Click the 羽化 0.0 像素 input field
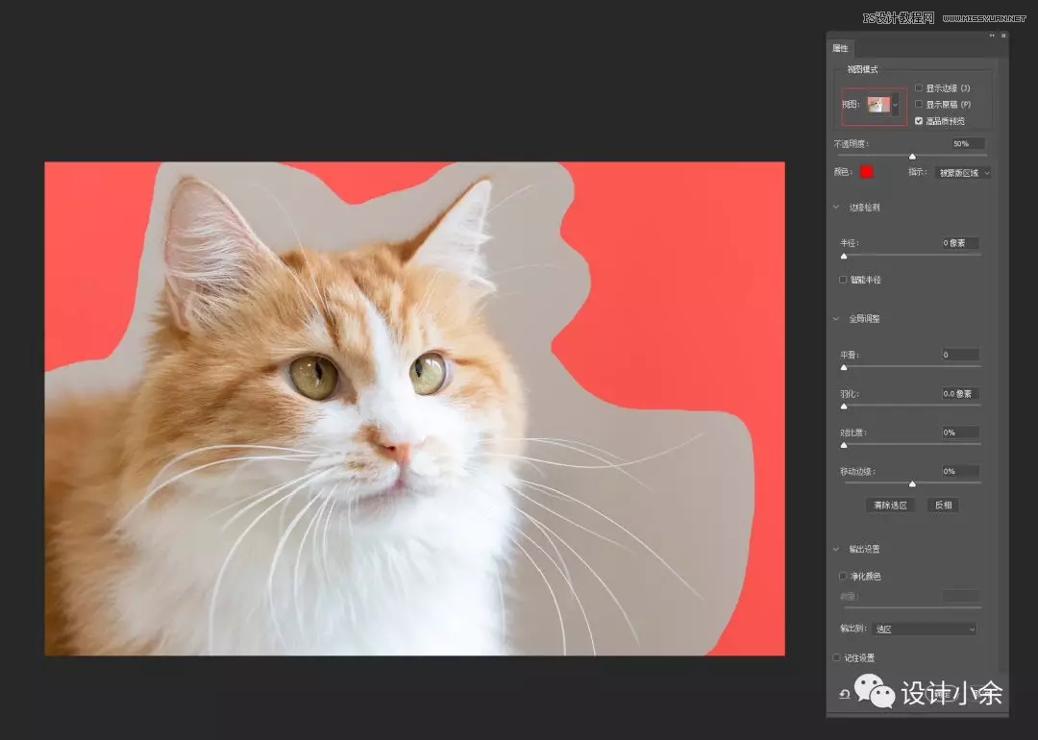 coord(960,394)
